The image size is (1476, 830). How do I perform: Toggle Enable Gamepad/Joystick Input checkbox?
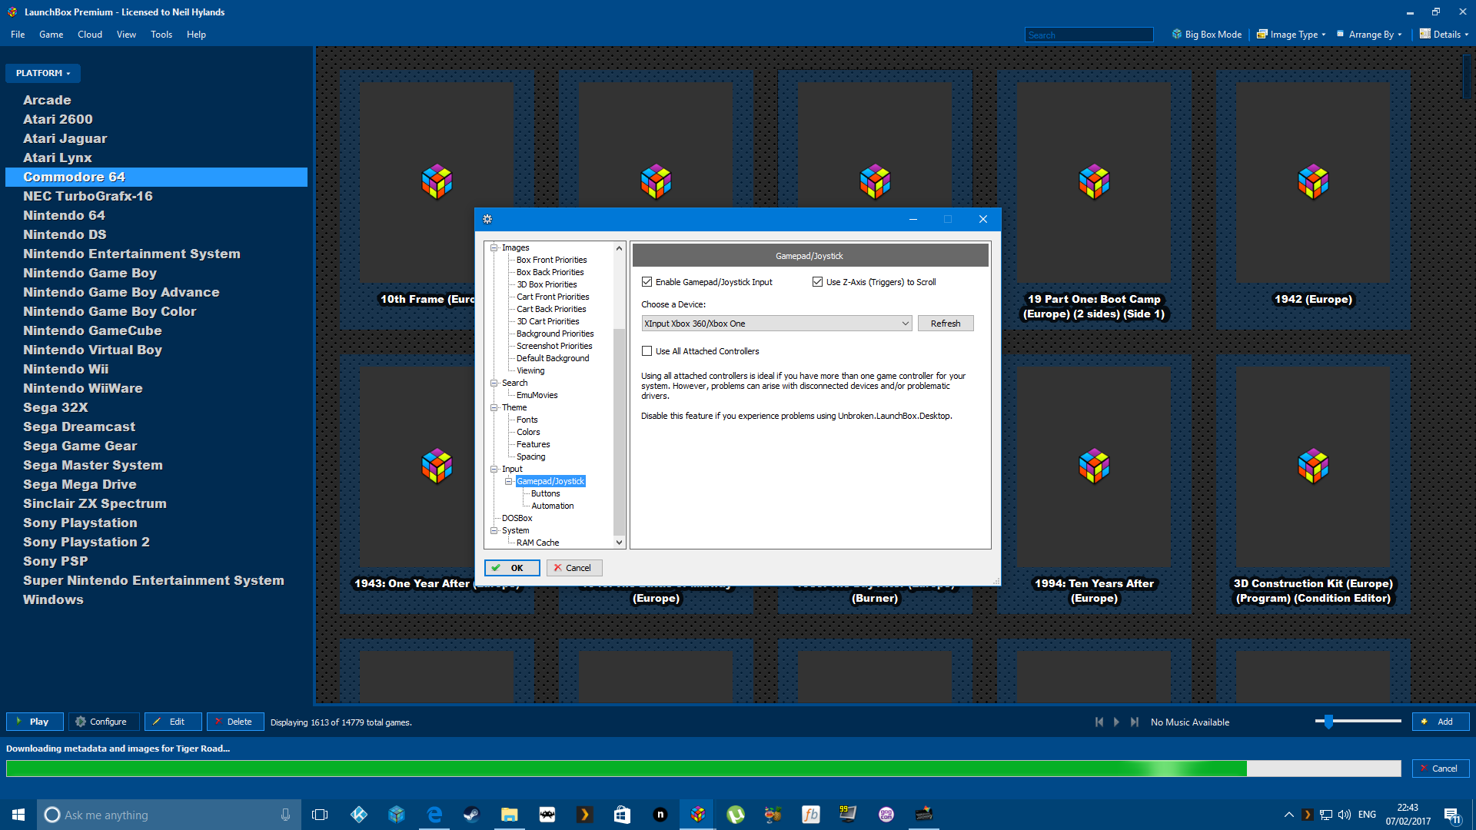[x=647, y=282]
